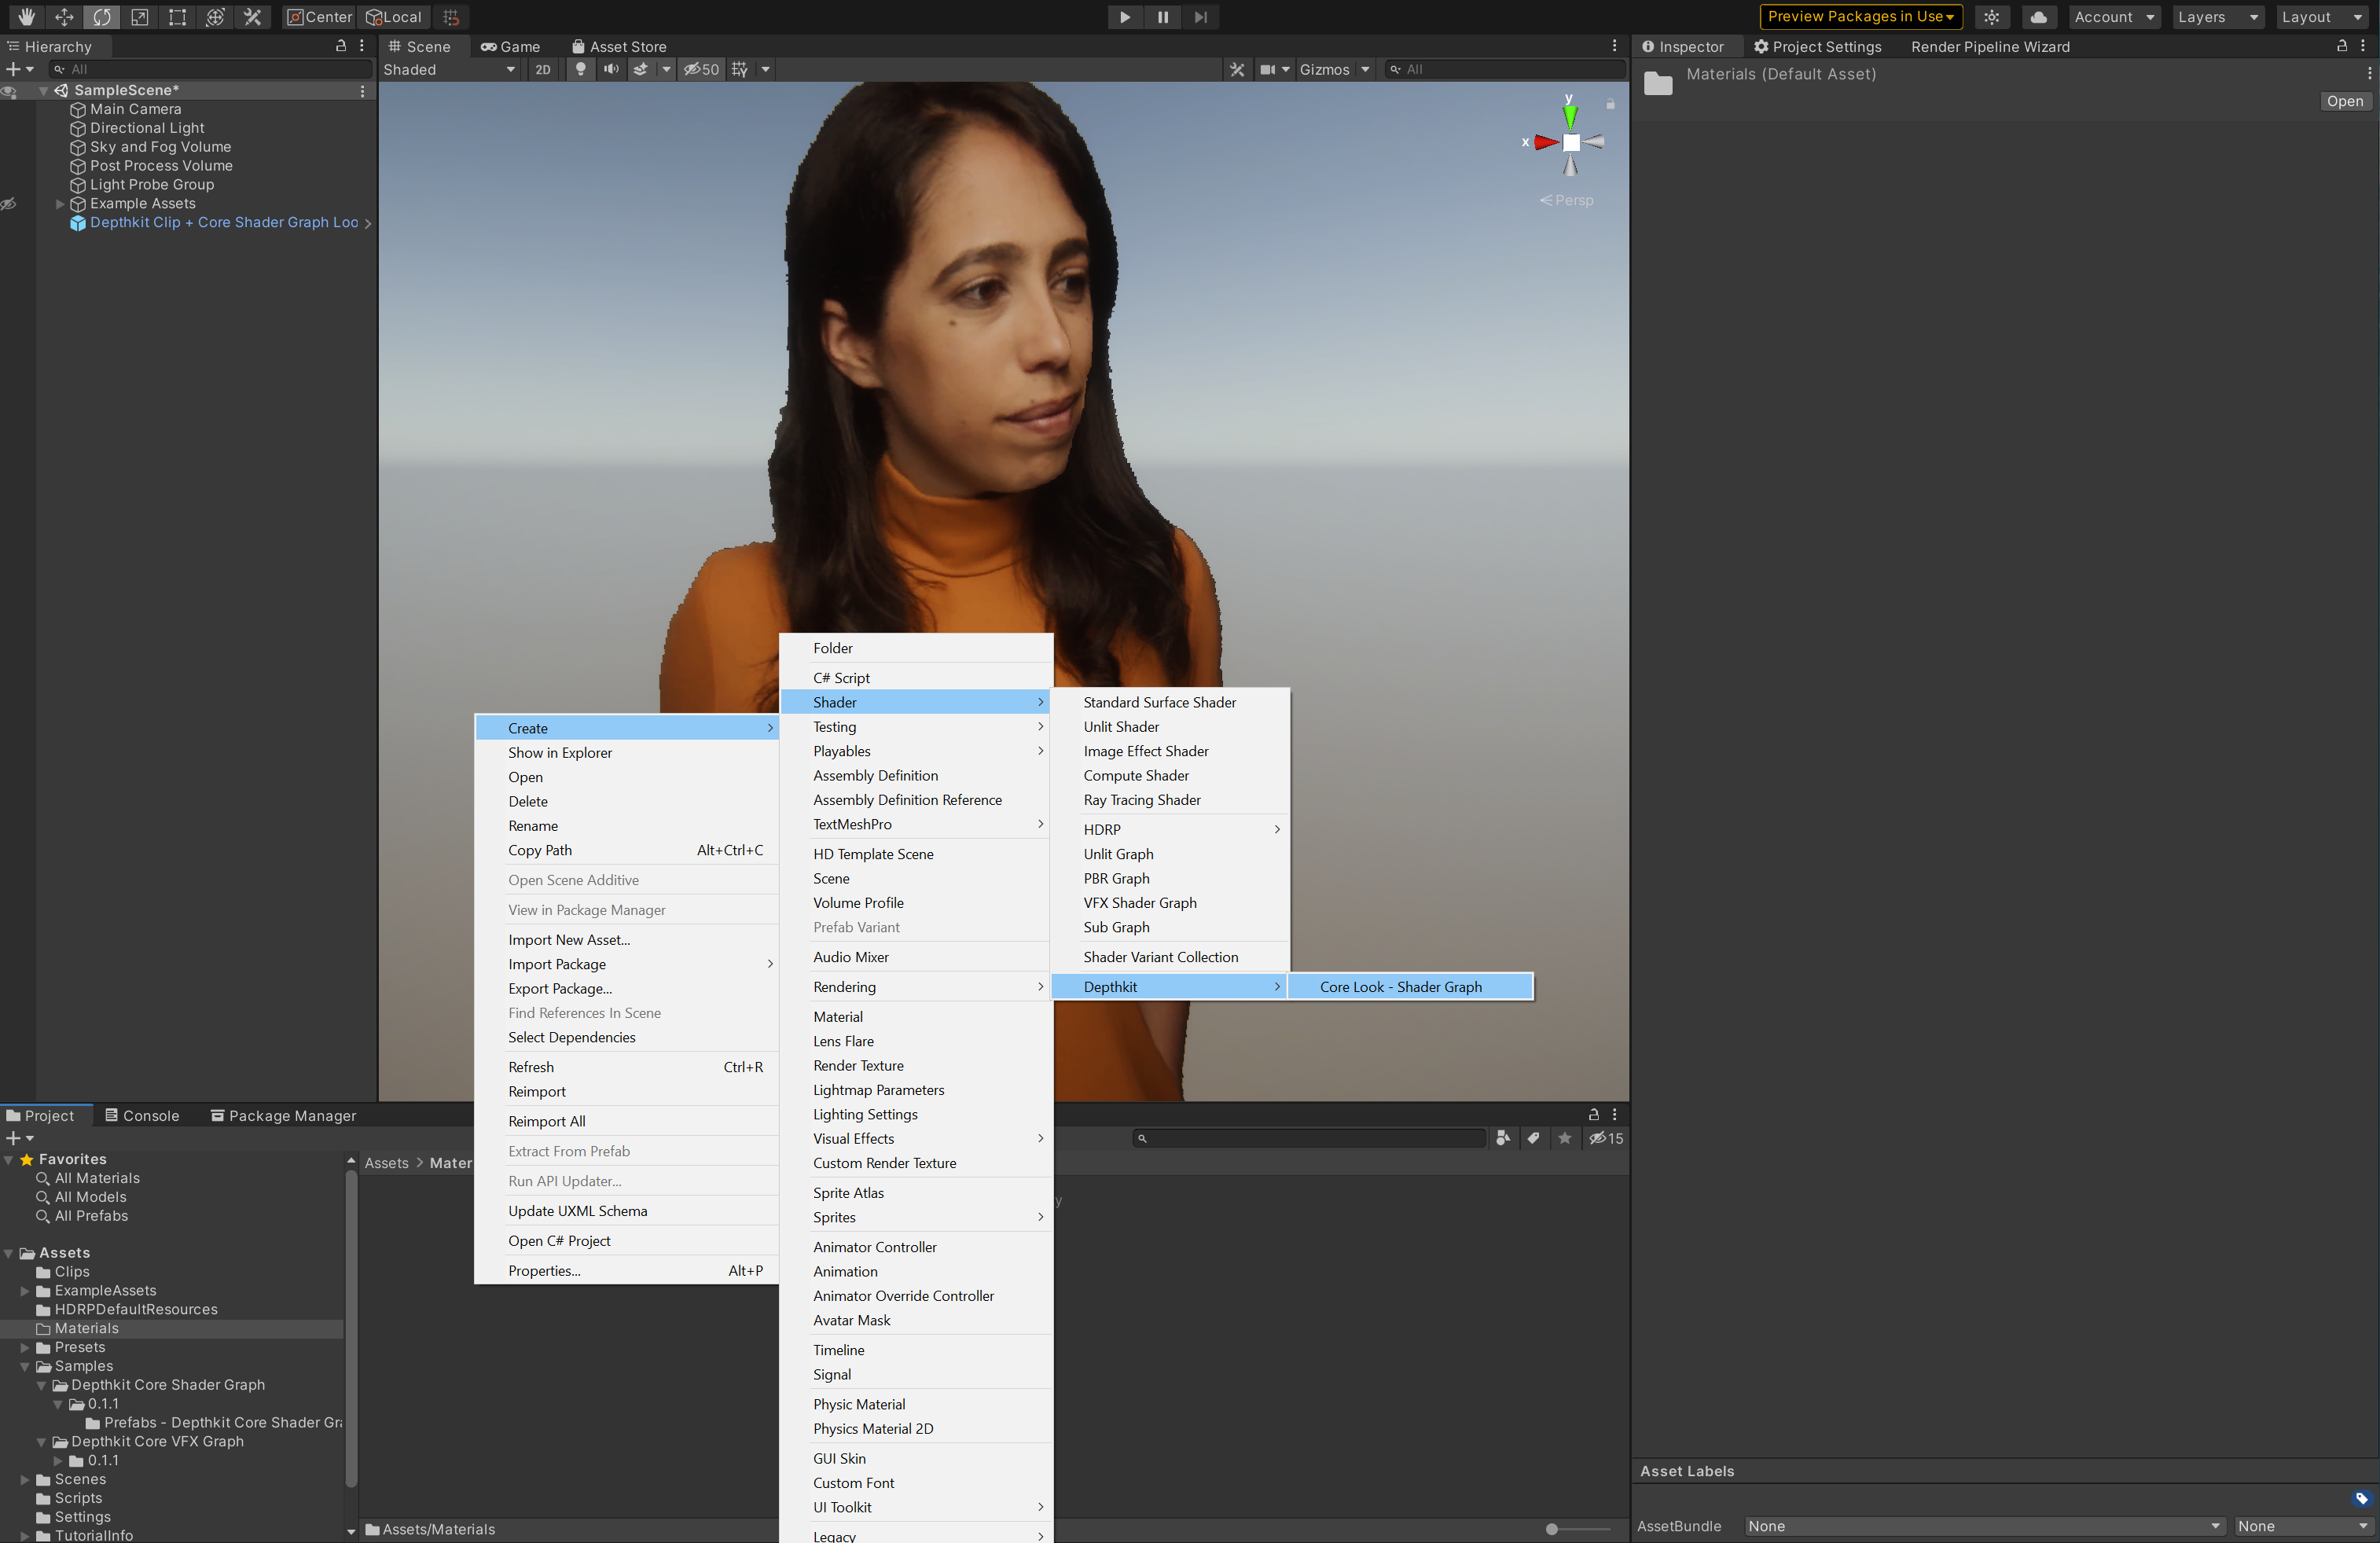Select the Move tool
Screen dimensions: 2380x1543
pos(64,17)
